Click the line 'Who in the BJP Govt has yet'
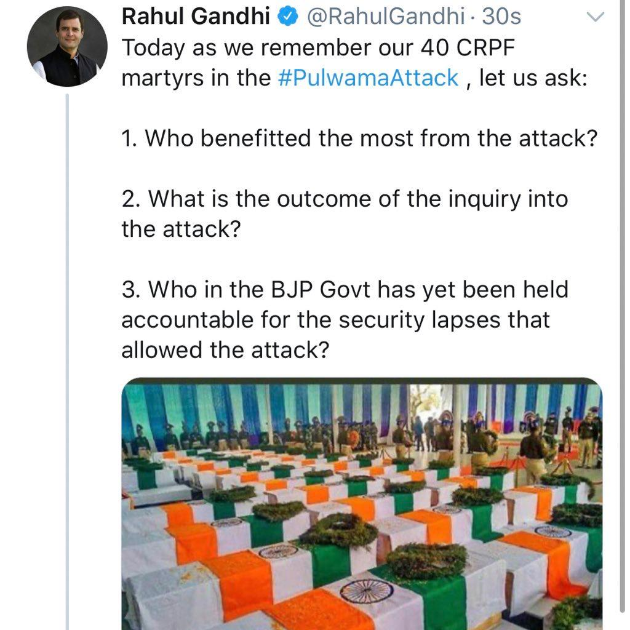630x630 pixels. 345,290
